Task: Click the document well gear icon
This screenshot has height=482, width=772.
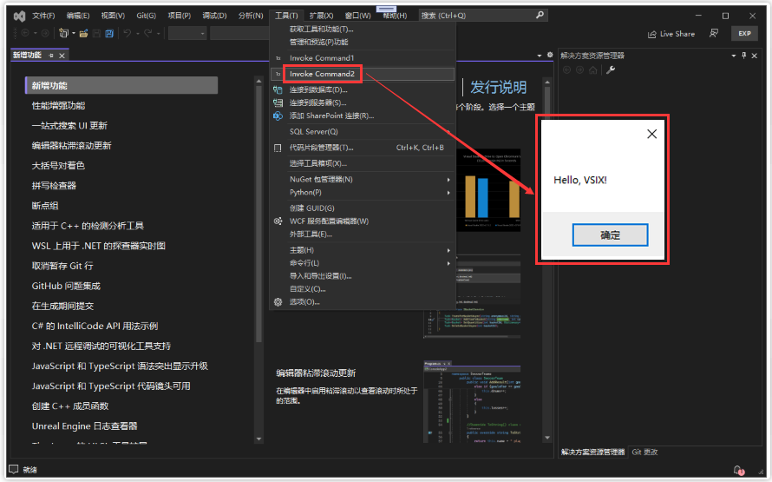Action: pyautogui.click(x=550, y=56)
